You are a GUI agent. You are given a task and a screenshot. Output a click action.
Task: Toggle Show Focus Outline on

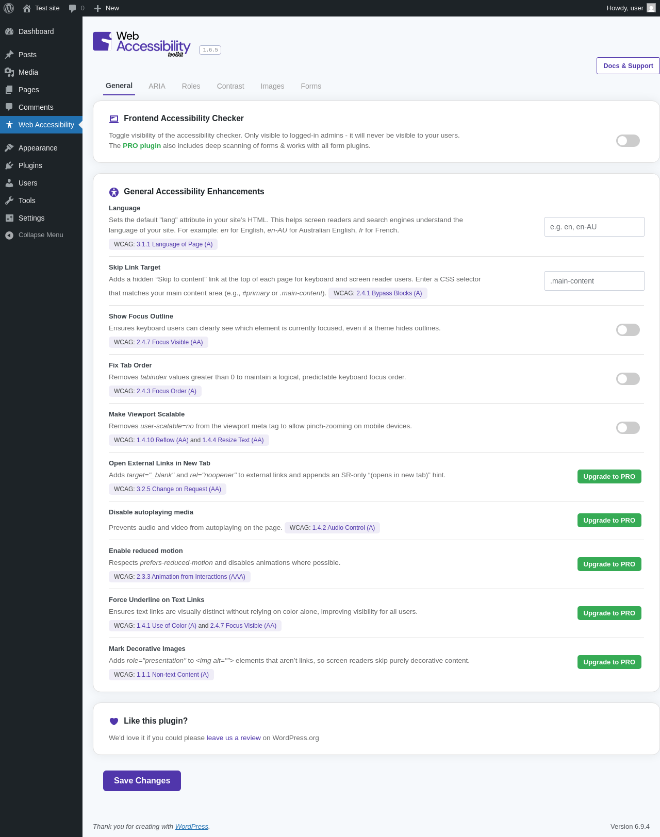(628, 330)
